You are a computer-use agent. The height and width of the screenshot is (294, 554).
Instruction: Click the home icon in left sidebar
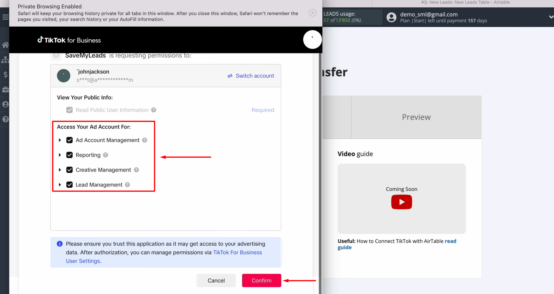point(5,45)
